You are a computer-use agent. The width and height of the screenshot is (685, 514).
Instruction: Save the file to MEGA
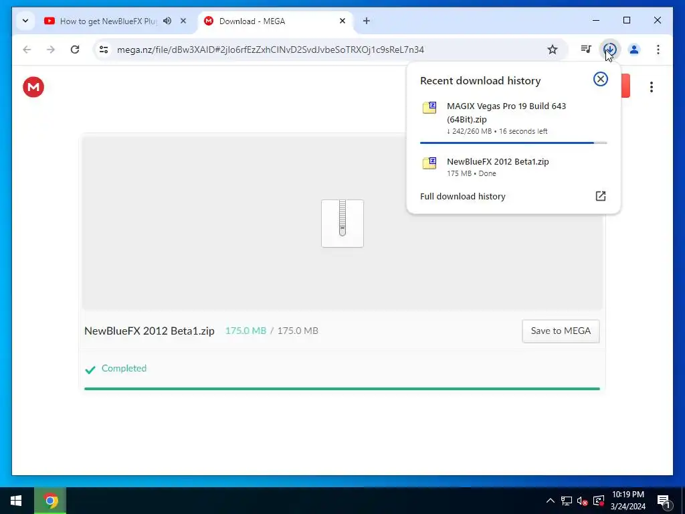coord(561,331)
